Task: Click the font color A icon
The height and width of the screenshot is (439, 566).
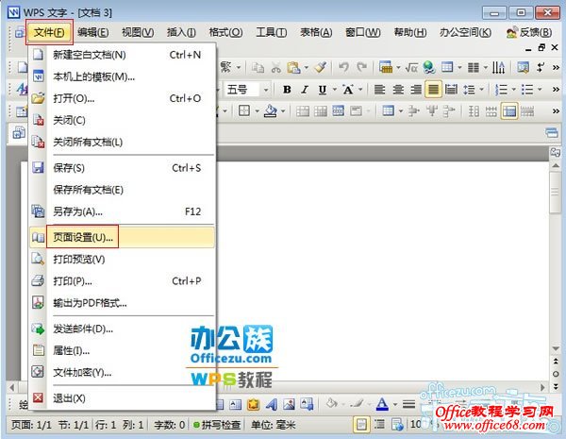Action: (x=382, y=404)
